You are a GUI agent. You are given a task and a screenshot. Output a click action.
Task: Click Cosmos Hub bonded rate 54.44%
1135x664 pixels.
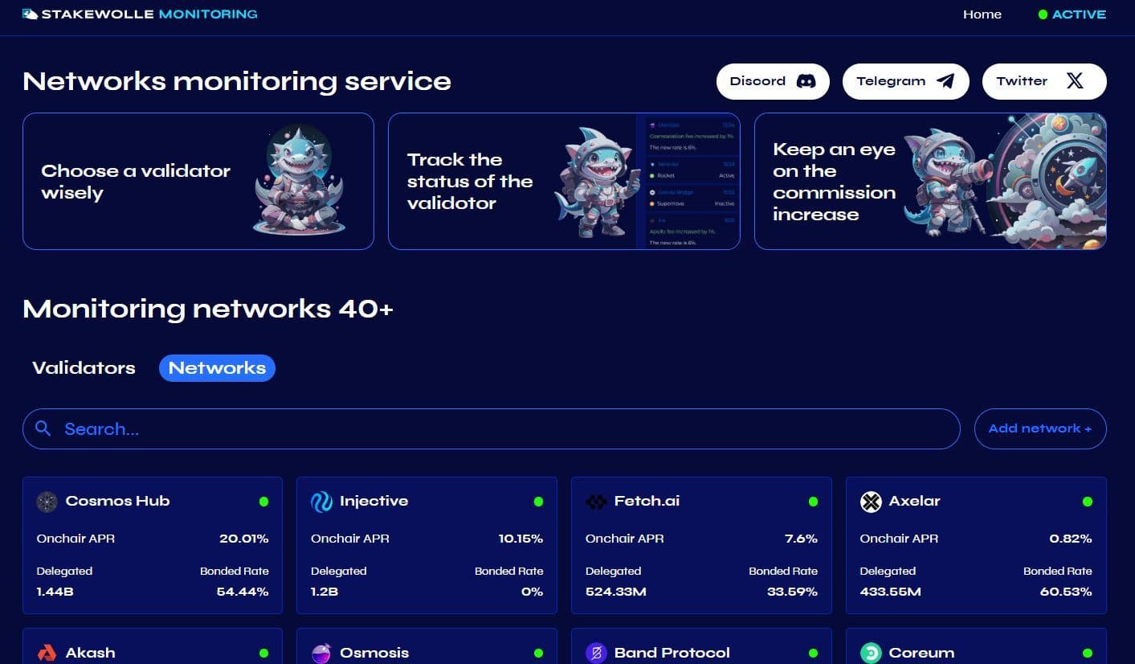point(243,592)
